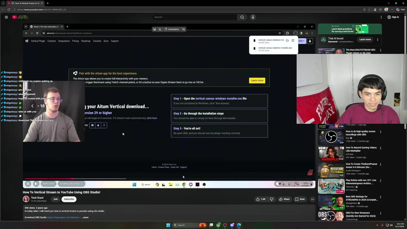Start voice search with the microphone icon

point(253,17)
